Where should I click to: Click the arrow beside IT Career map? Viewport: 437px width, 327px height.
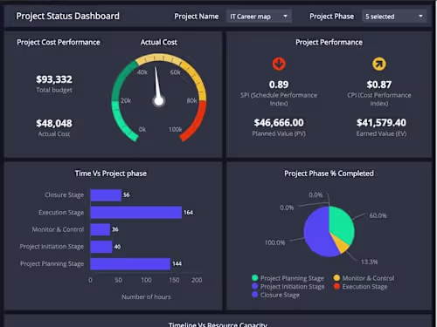pyautogui.click(x=286, y=17)
